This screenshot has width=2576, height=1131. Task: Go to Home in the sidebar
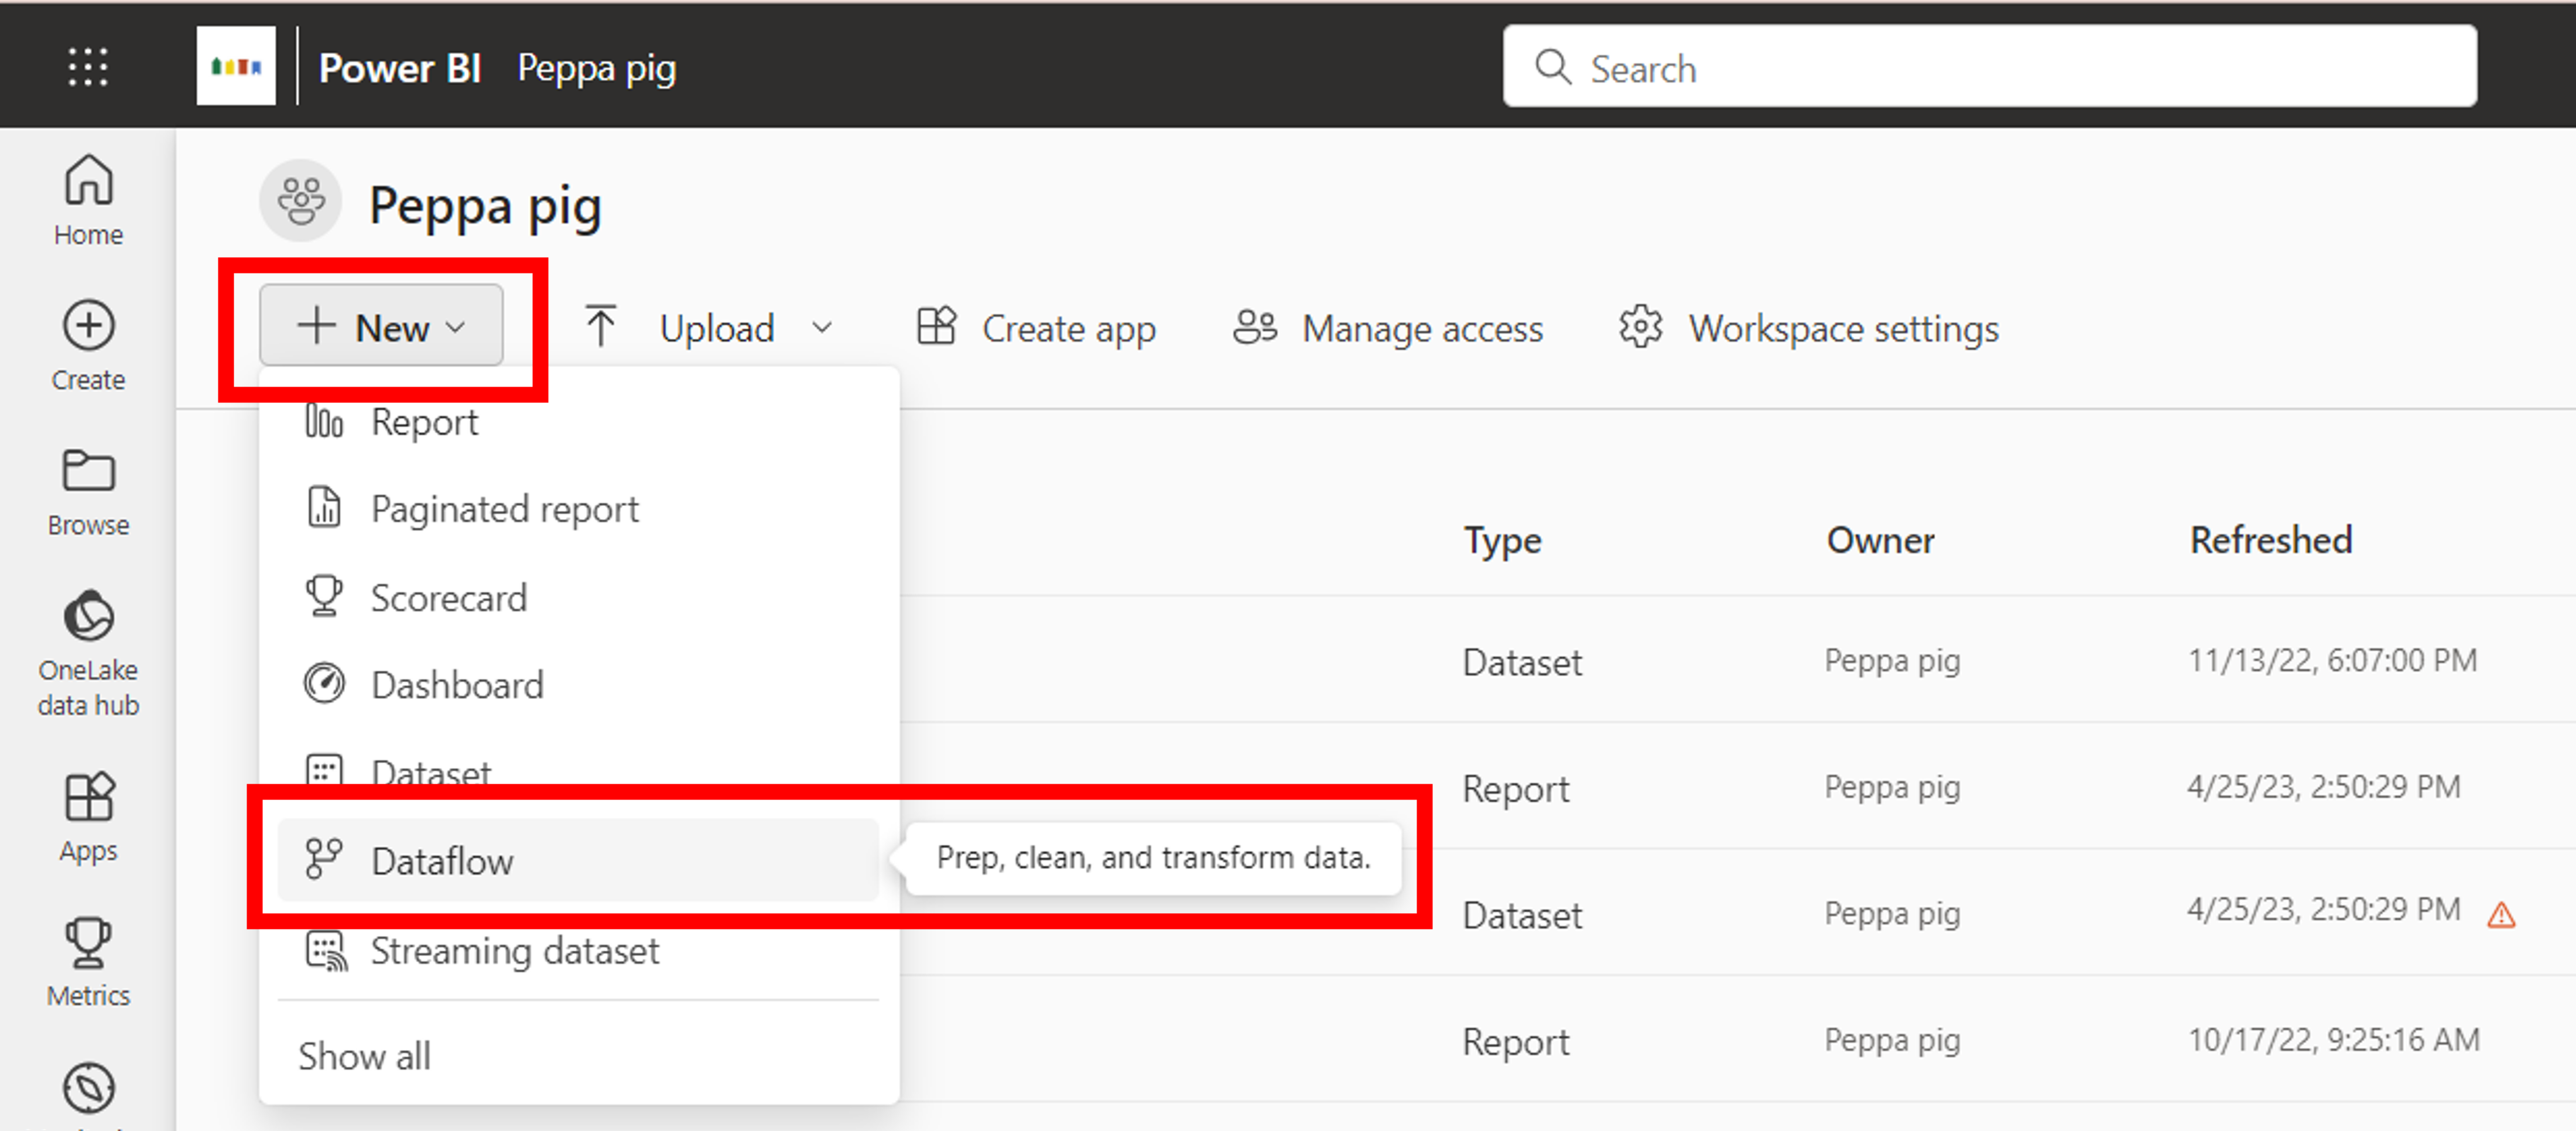pos(88,200)
